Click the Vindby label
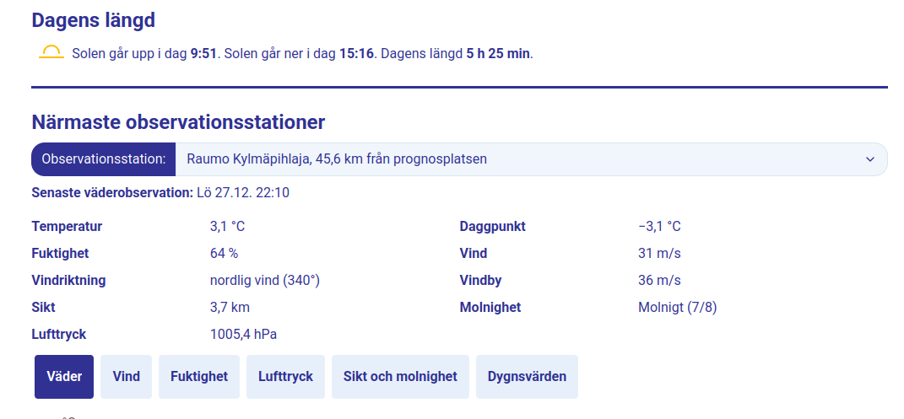 click(x=480, y=280)
